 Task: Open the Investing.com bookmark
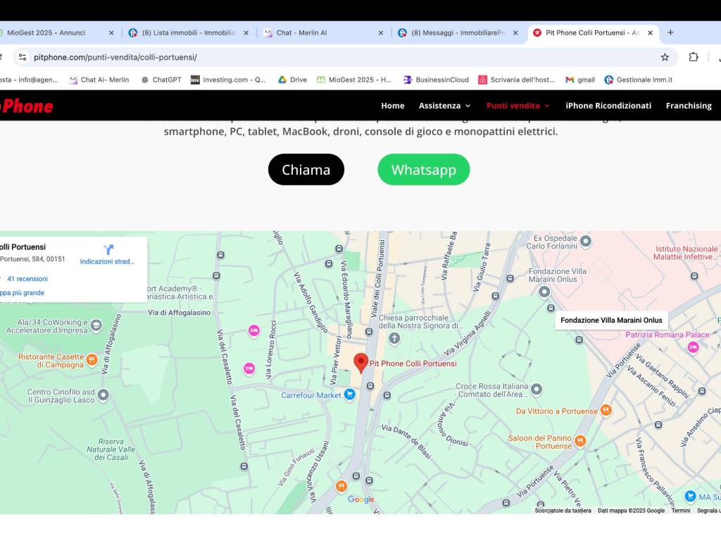229,80
